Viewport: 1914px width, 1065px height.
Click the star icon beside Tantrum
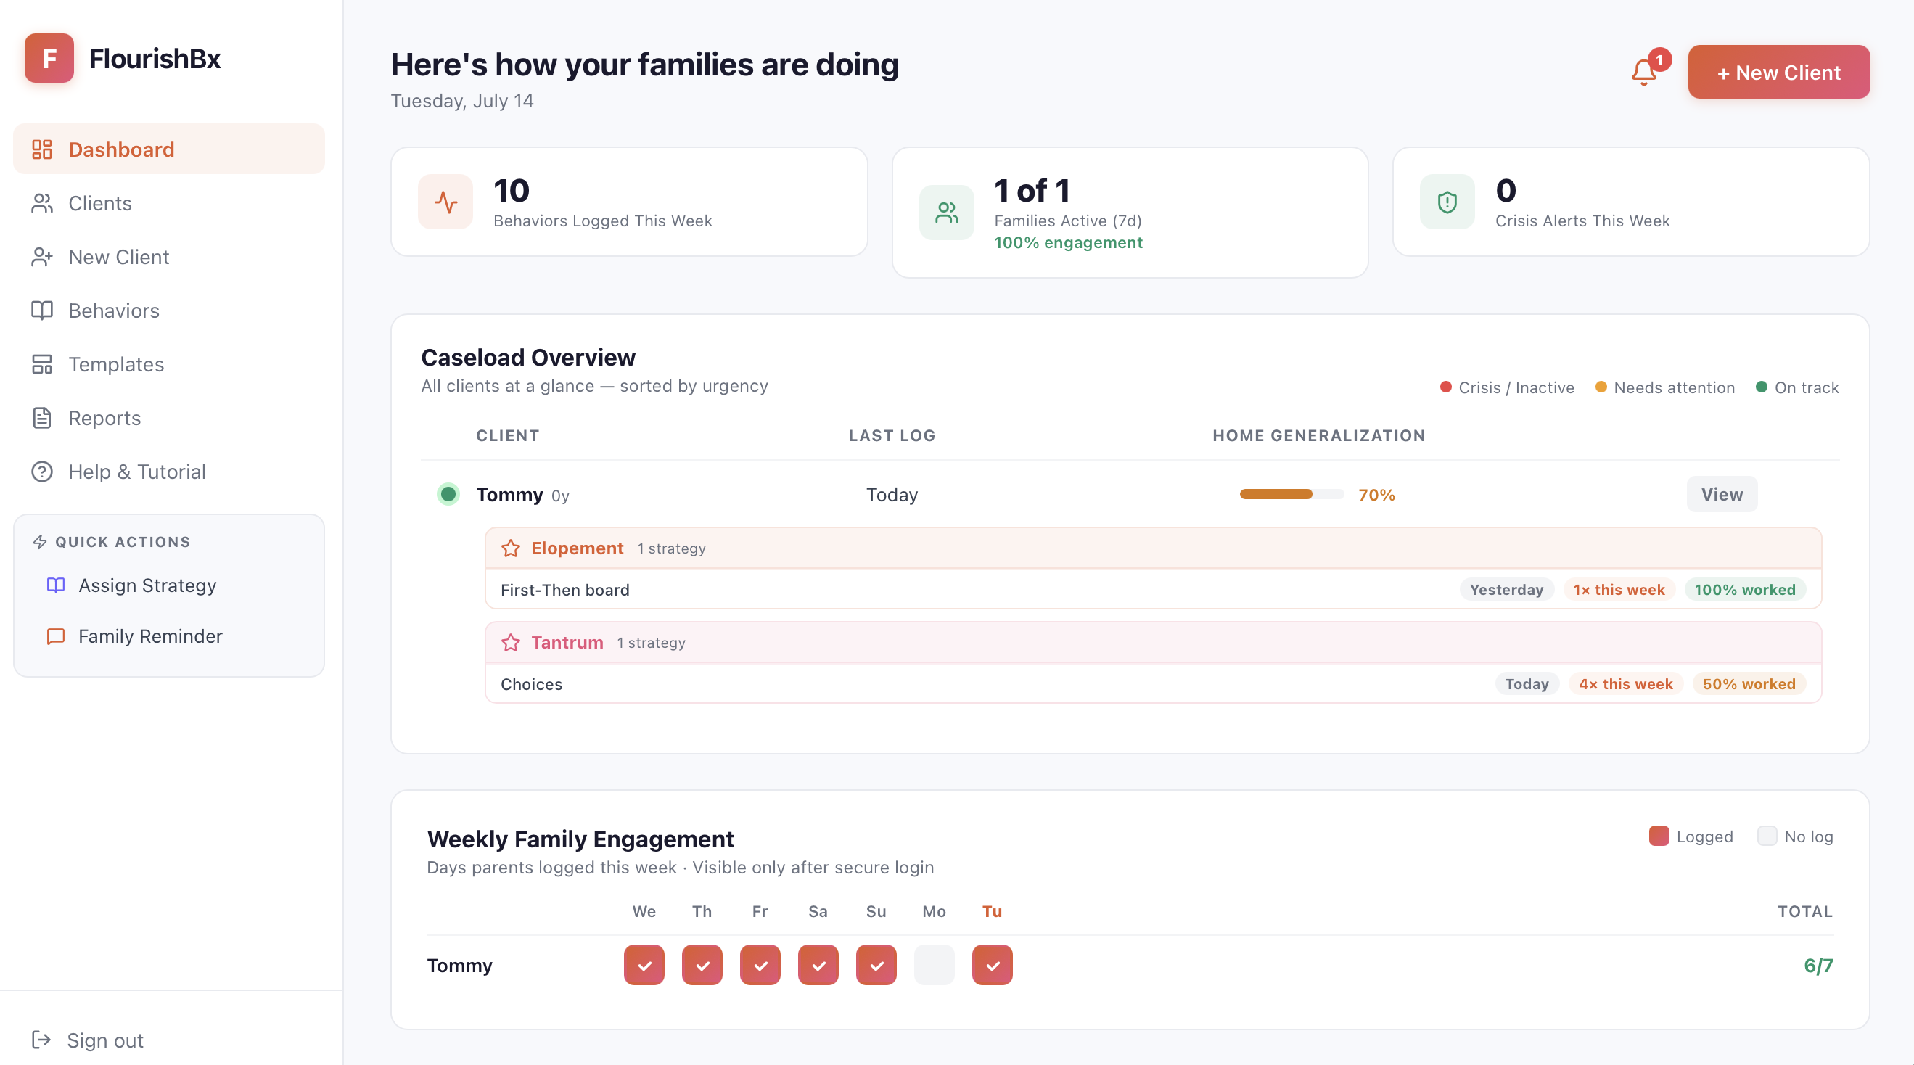511,643
